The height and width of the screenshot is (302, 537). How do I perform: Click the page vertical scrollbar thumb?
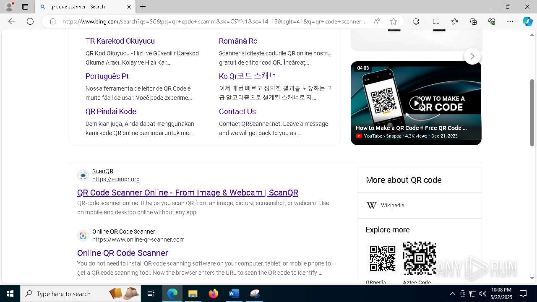click(x=532, y=112)
